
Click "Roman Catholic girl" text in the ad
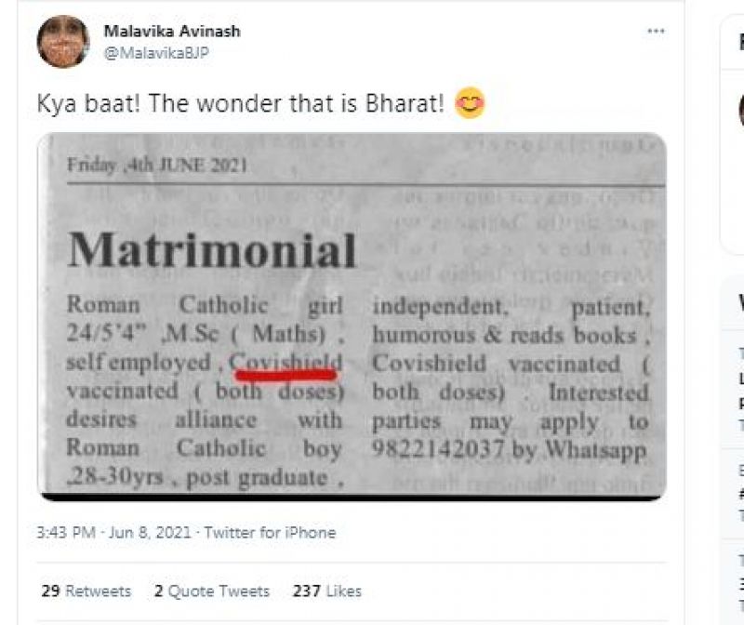point(205,304)
